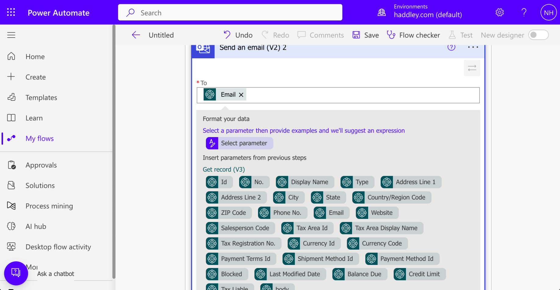Insert the Address Line 1 parameter
Screen dimensions: 560x290
411,182
